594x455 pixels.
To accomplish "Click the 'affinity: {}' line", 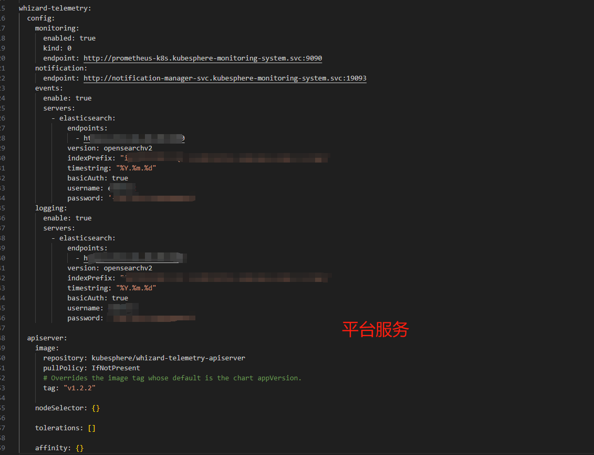I will [x=59, y=448].
